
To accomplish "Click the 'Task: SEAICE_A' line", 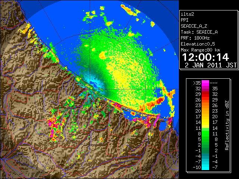I will coord(199,32).
